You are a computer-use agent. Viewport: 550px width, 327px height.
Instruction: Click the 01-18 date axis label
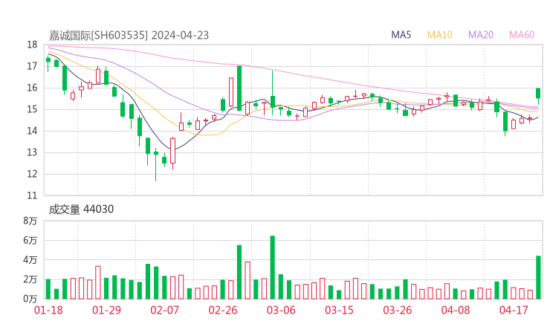pyautogui.click(x=48, y=310)
